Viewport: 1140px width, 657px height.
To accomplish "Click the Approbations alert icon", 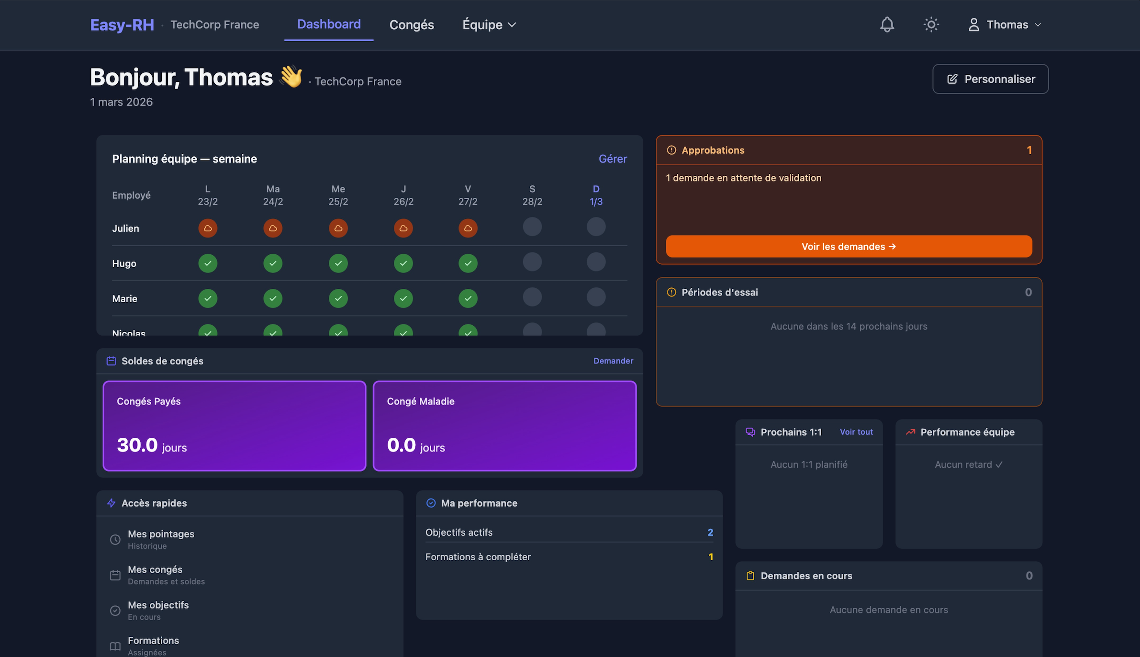I will coord(671,150).
